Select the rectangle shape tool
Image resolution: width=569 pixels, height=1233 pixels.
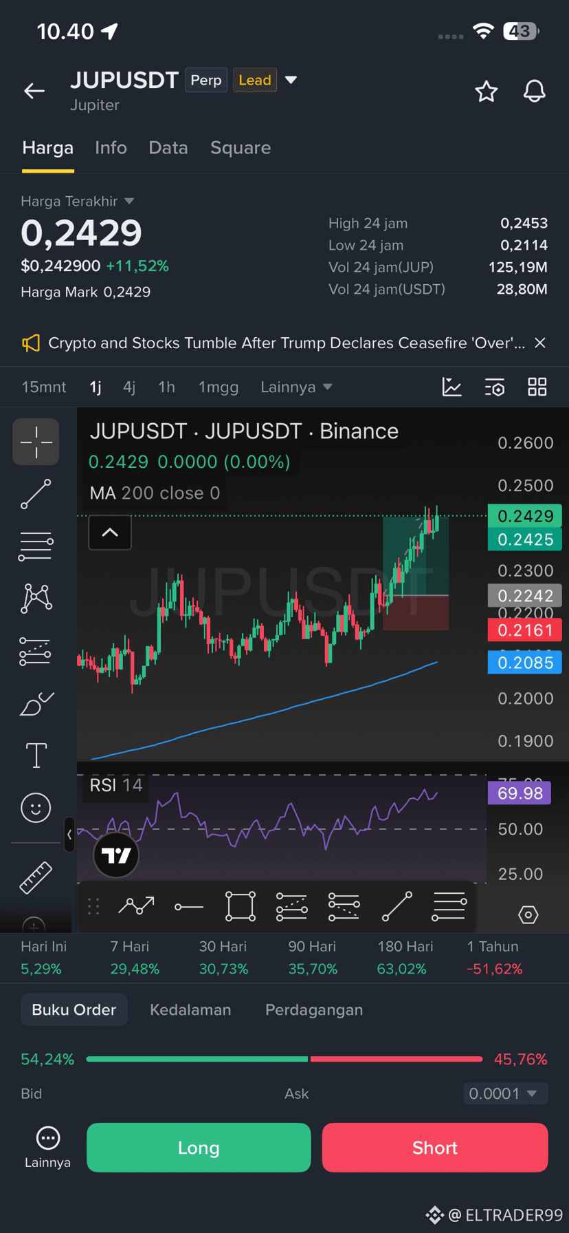click(x=241, y=906)
